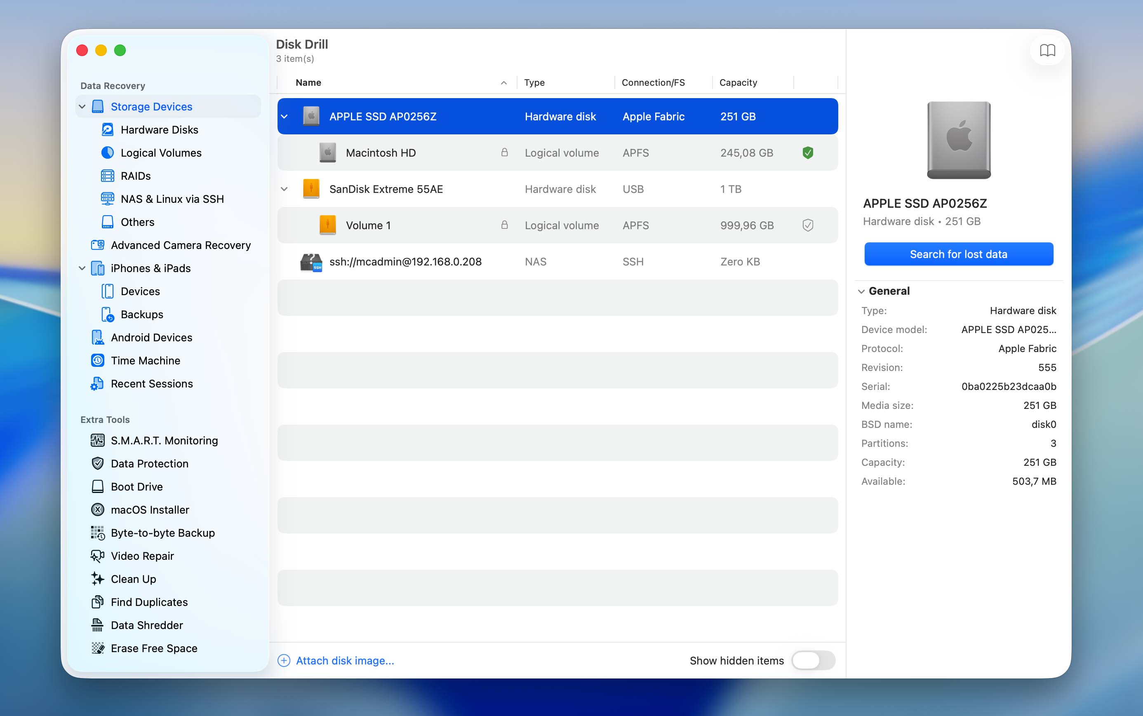Open RAIDs section icon

coord(108,176)
